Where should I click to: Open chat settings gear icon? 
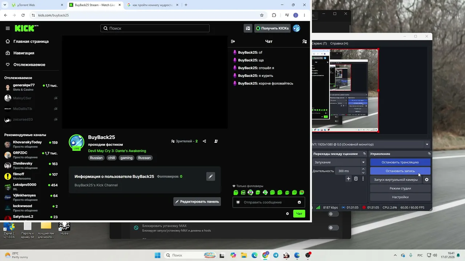click(287, 214)
